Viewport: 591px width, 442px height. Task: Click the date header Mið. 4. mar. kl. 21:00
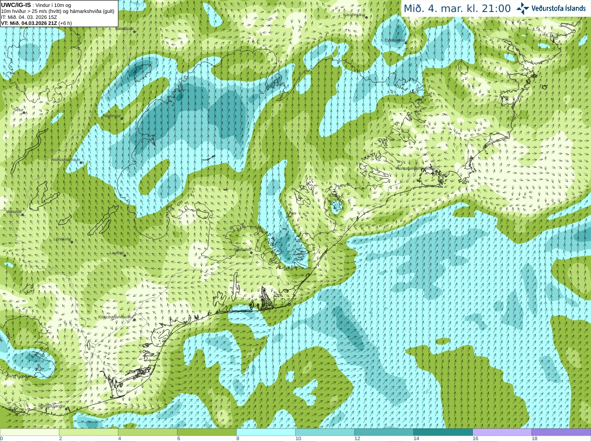point(457,8)
